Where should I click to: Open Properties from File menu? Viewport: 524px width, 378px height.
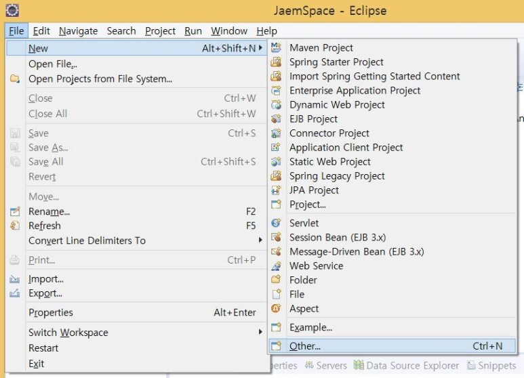tap(136, 312)
